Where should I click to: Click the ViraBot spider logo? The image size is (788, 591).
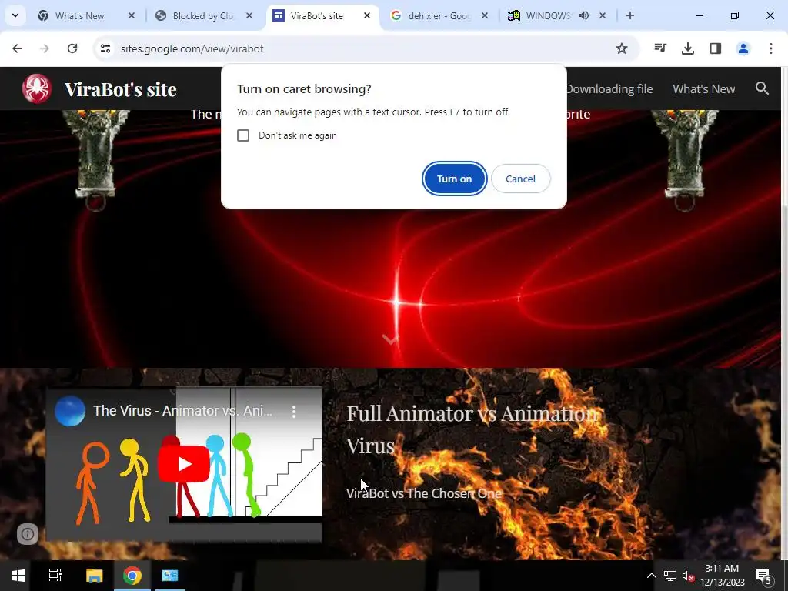tap(37, 88)
